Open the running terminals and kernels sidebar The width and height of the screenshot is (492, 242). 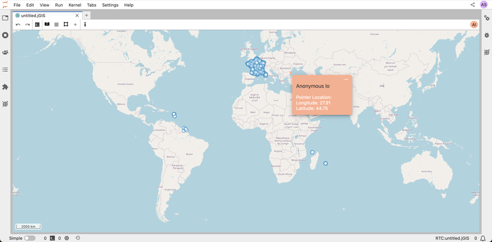(5, 35)
